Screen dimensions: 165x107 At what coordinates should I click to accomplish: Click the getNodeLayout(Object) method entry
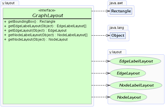pyautogui.click(x=36, y=39)
